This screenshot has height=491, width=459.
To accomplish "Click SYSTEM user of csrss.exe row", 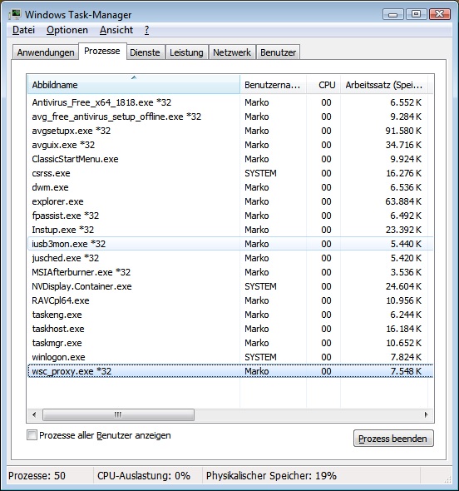I will 260,173.
